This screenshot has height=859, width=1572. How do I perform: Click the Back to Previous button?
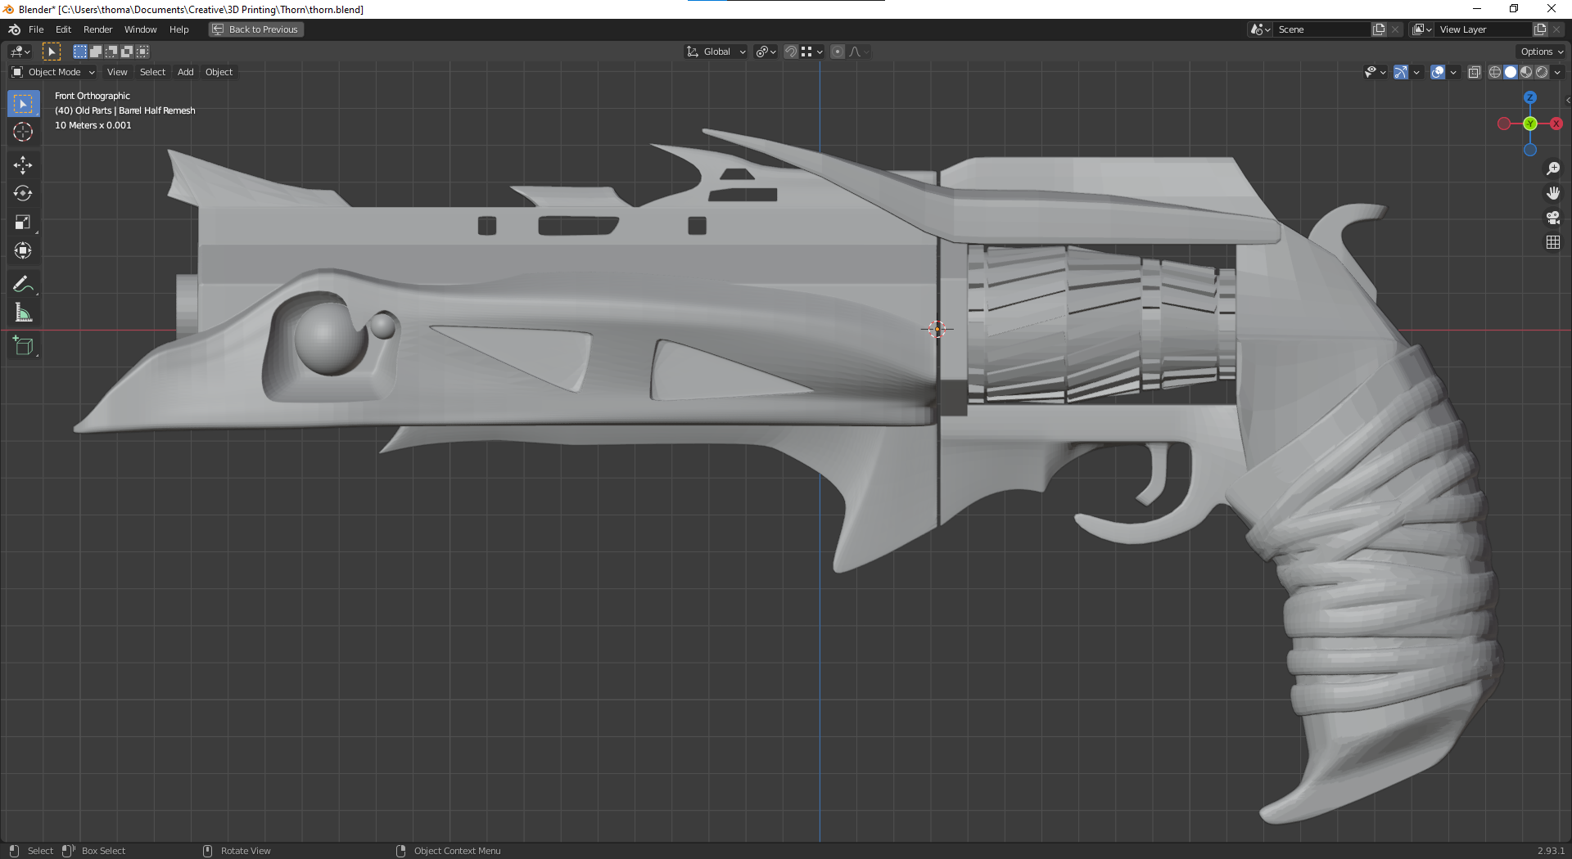255,29
